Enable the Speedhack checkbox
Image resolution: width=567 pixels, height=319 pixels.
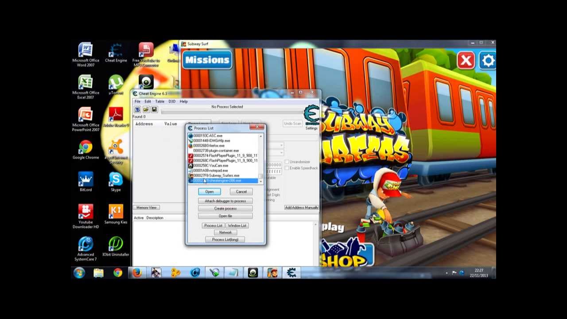click(x=287, y=168)
